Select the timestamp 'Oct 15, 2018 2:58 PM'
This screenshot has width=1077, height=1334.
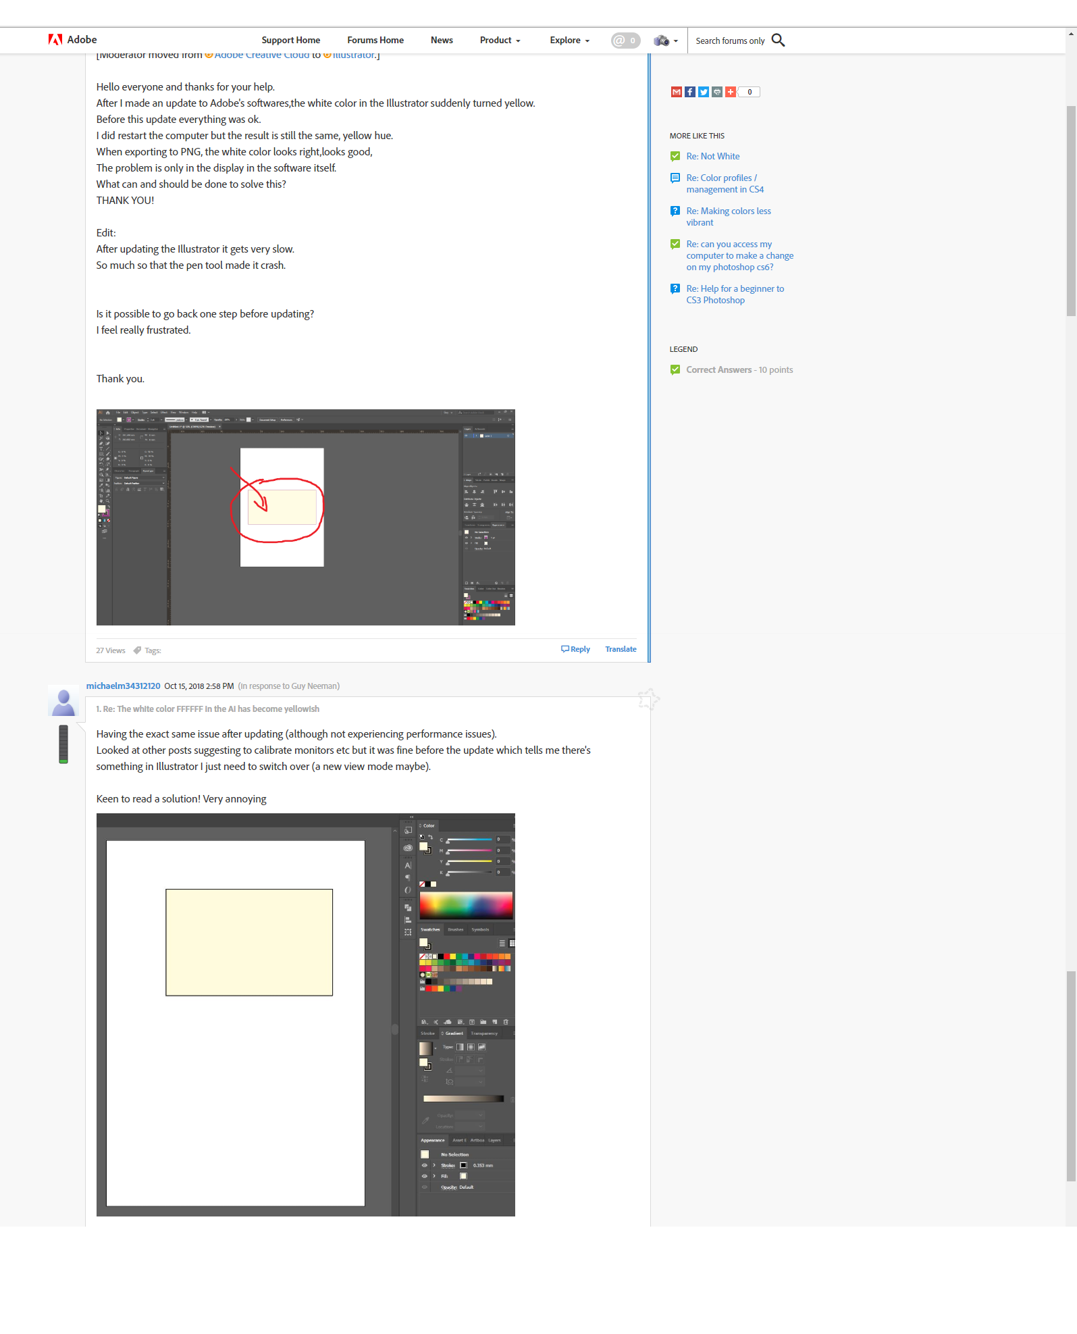[x=199, y=686]
